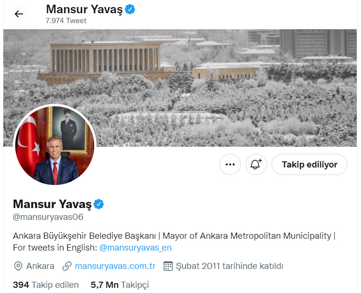Click the verified badge beside the header name
Screen dimensions: 361x293
[130, 9]
